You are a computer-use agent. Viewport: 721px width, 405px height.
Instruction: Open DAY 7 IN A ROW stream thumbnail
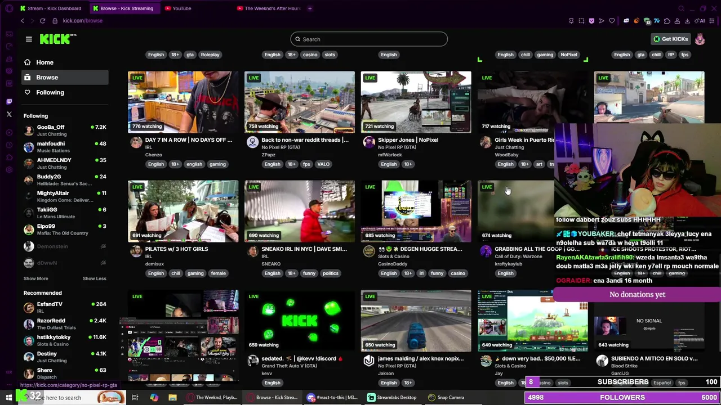[x=183, y=102]
